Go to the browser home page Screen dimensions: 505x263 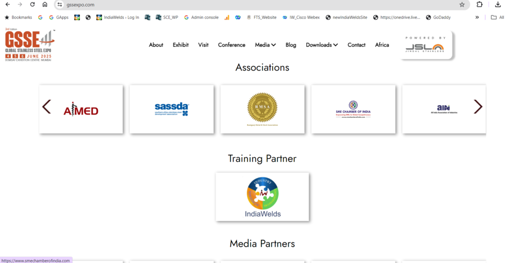(x=45, y=4)
